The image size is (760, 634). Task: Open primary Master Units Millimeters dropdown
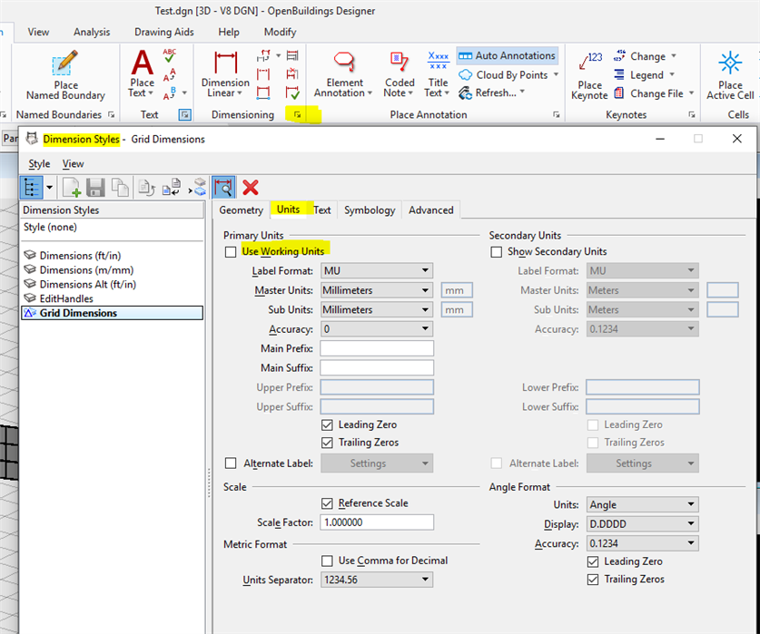click(377, 290)
